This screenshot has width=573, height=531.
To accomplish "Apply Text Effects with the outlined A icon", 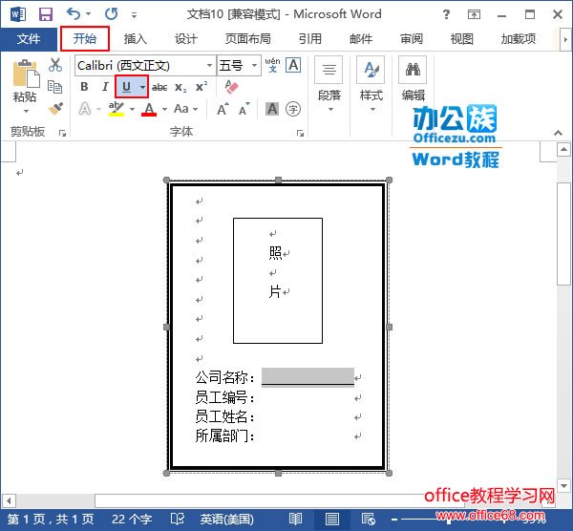I will point(85,109).
